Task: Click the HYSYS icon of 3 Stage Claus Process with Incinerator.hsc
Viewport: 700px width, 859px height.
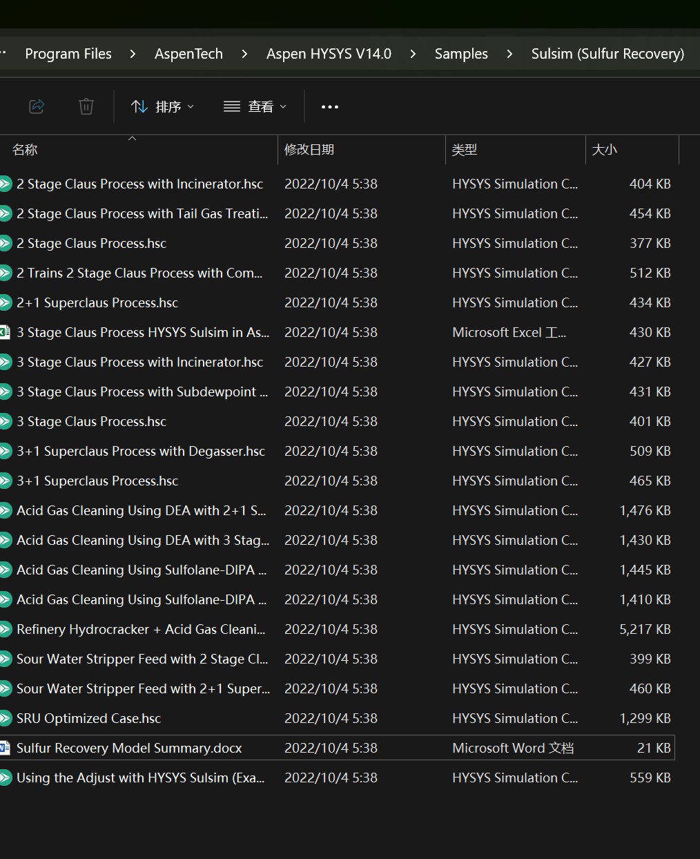Action: pos(5,362)
